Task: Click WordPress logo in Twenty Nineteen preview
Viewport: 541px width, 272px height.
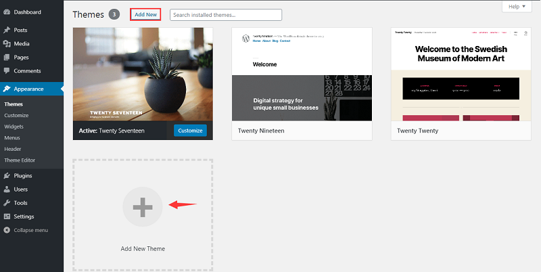Action: [x=245, y=38]
